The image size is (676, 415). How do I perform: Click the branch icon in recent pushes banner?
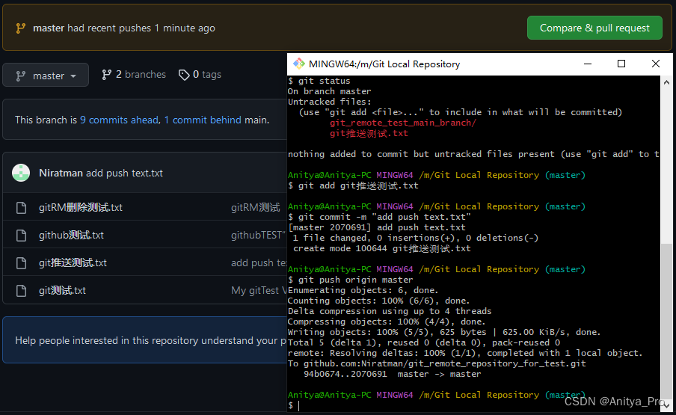(20, 28)
